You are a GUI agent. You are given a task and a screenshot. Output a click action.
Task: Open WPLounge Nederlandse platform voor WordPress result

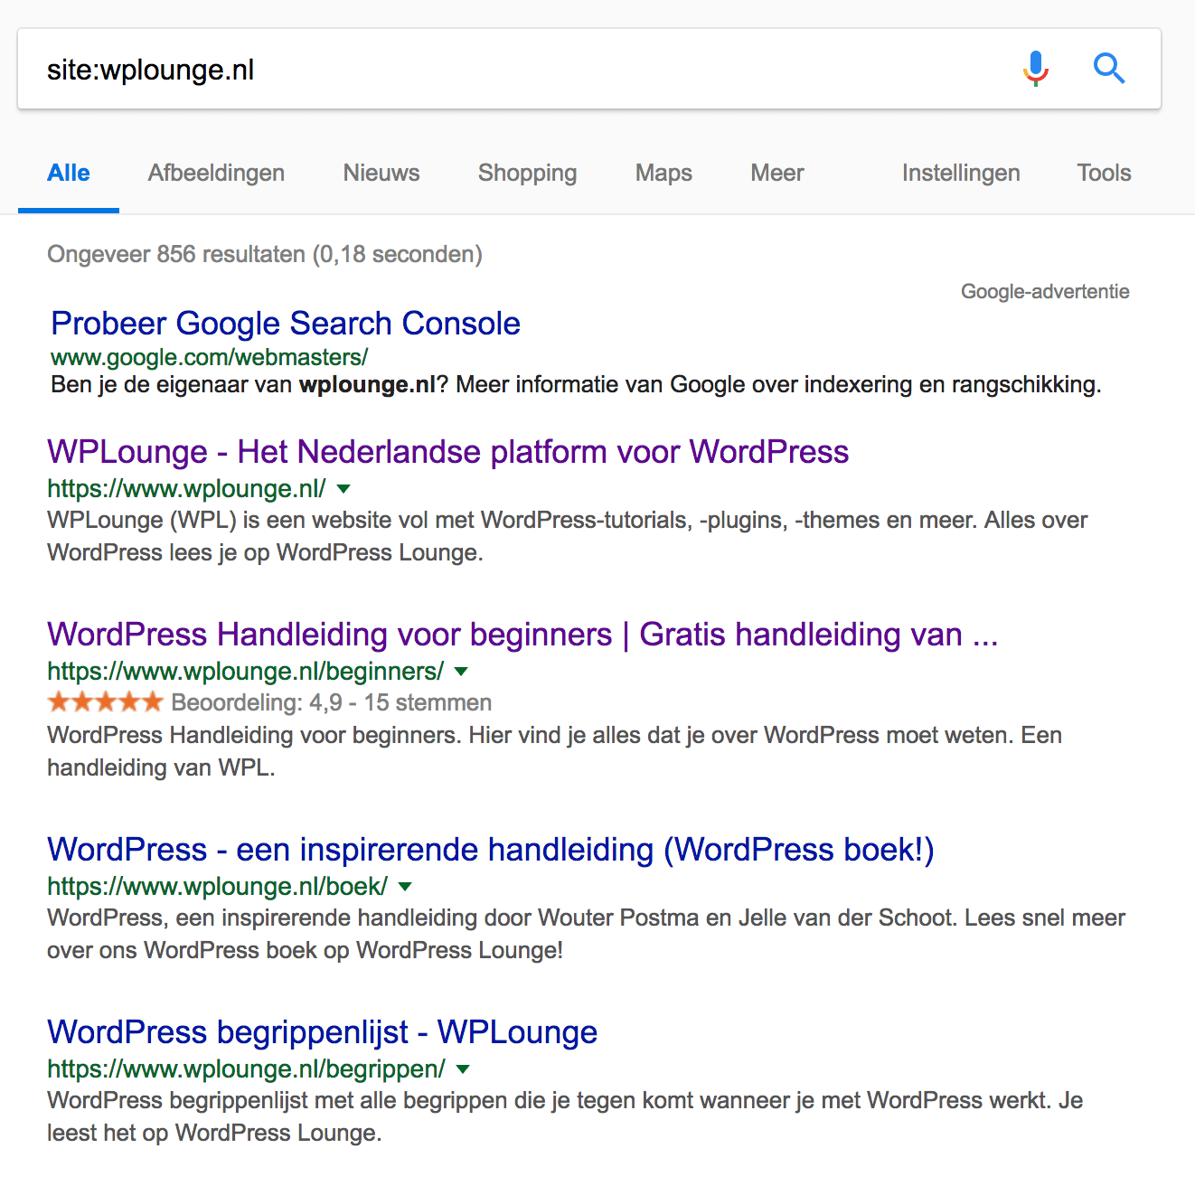click(448, 452)
